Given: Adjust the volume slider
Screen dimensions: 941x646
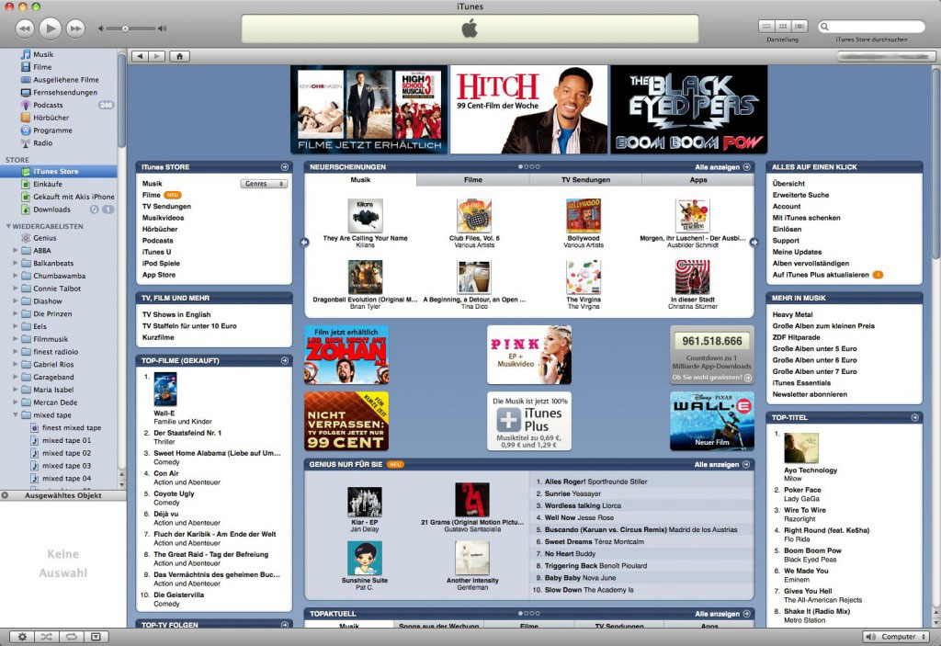Looking at the screenshot, I should [x=126, y=28].
